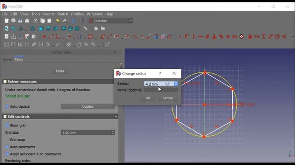Click the Update solver button
The image size is (295, 165).
point(88,106)
